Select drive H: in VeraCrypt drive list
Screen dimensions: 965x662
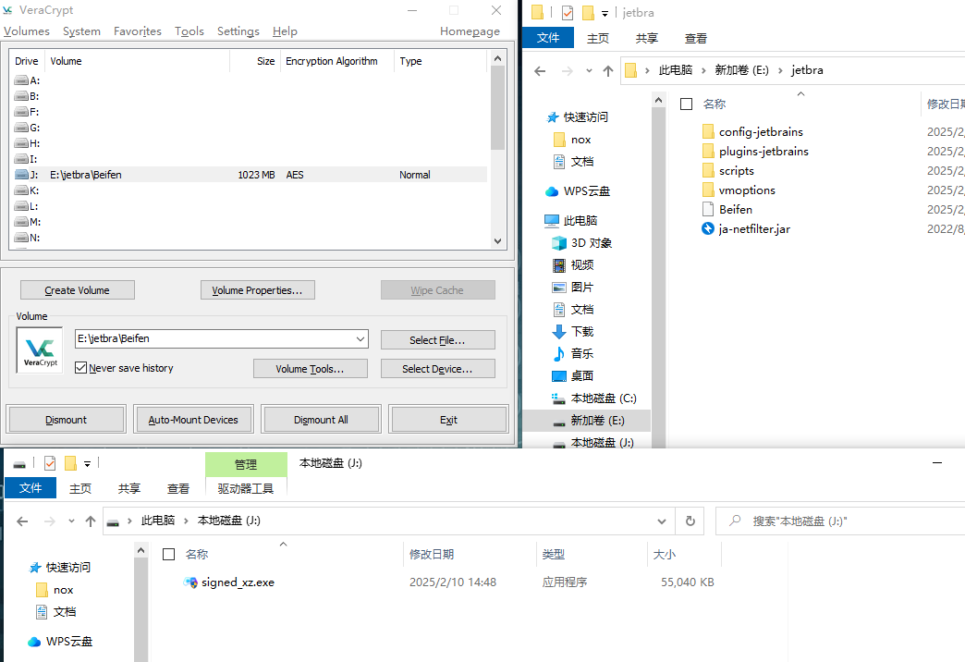point(27,143)
